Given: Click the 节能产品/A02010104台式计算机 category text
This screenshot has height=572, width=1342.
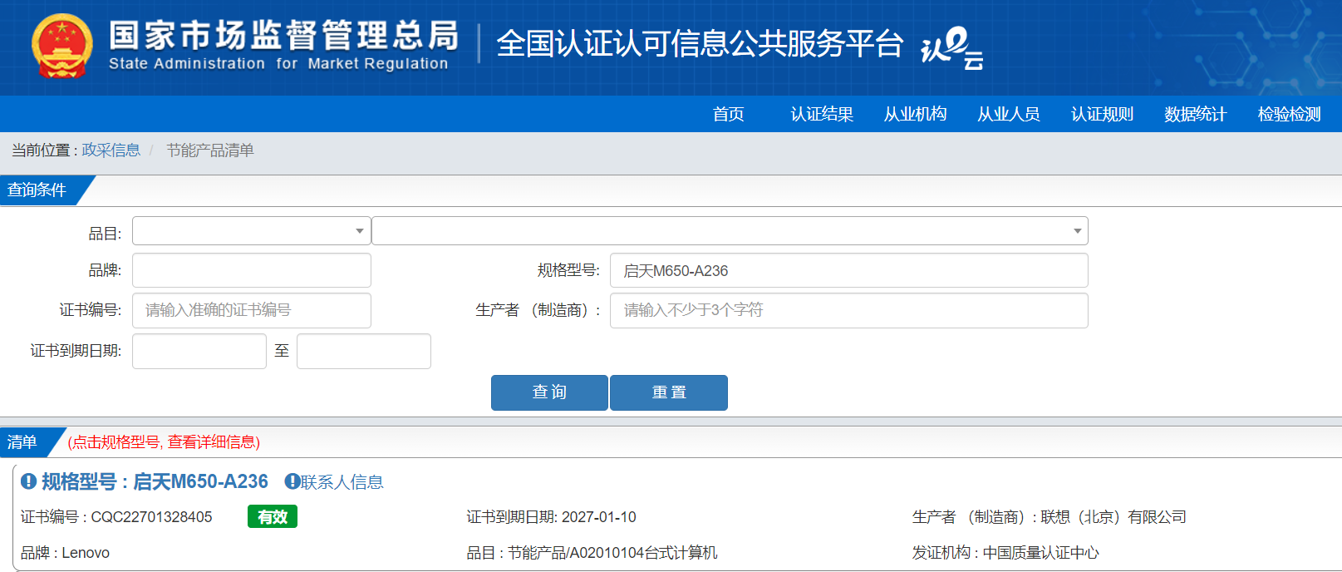Looking at the screenshot, I should [x=612, y=553].
